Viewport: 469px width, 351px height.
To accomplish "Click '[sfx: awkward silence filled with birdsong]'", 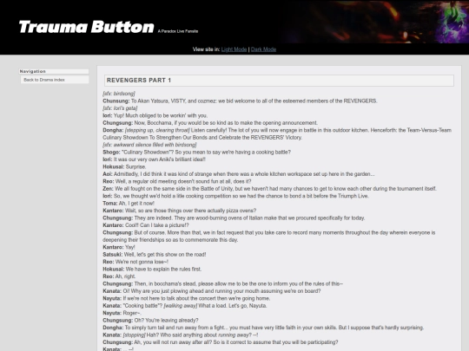I will pos(149,145).
